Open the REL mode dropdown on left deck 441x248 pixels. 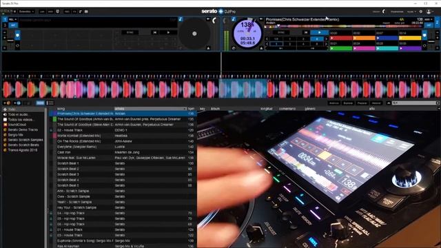point(13,19)
